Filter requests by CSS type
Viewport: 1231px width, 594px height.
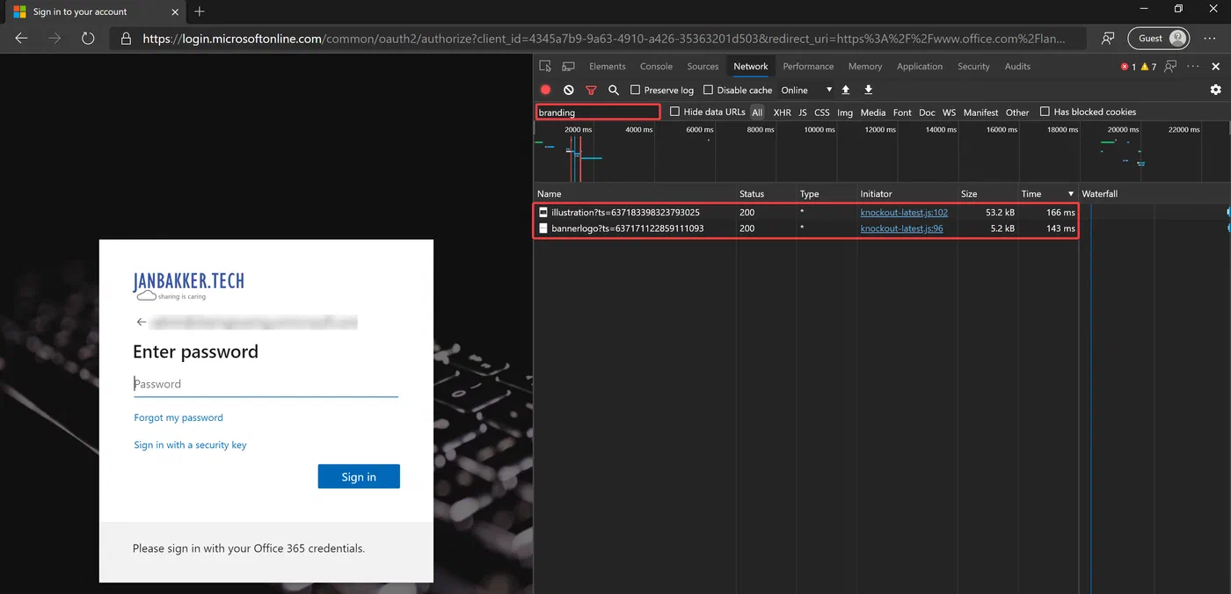pyautogui.click(x=821, y=112)
